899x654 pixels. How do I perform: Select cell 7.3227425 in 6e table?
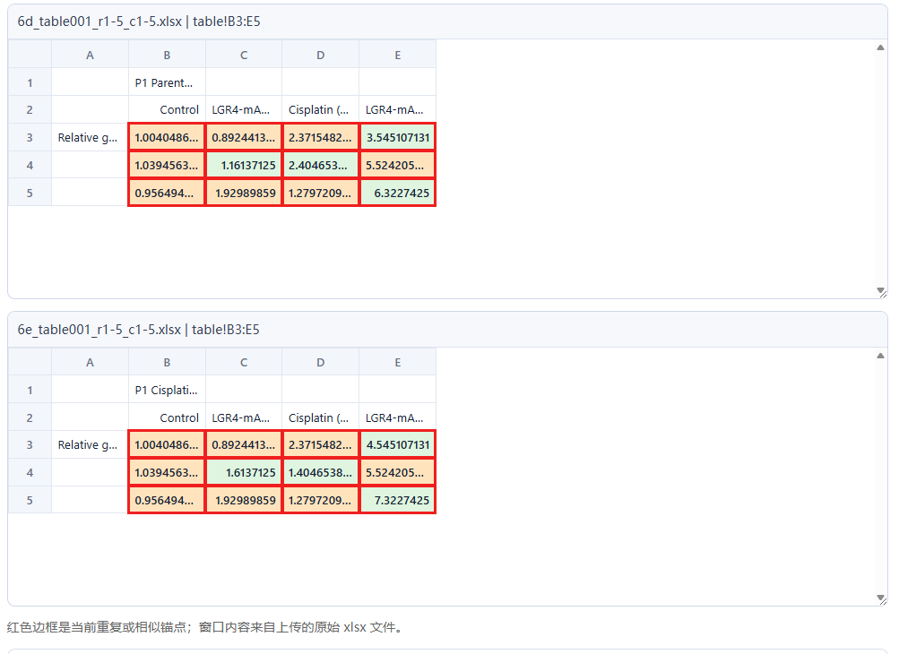397,500
